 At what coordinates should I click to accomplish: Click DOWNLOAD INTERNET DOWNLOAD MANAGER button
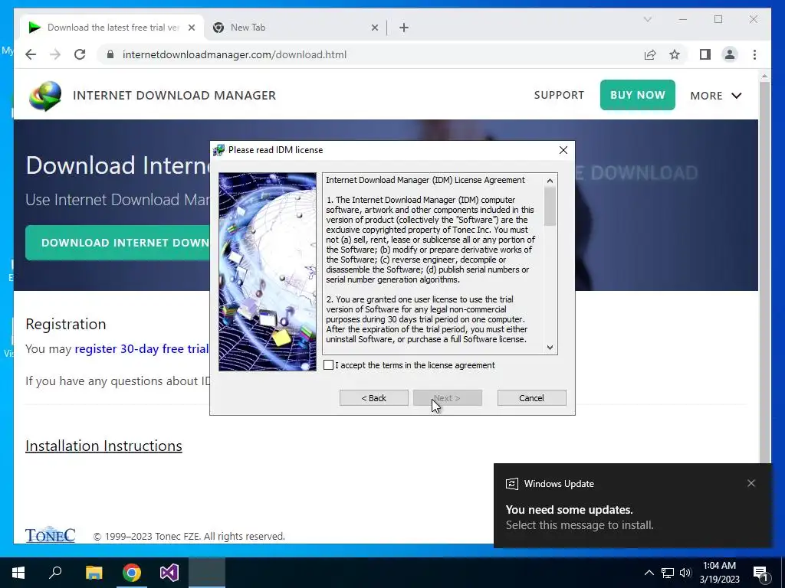pos(117,243)
